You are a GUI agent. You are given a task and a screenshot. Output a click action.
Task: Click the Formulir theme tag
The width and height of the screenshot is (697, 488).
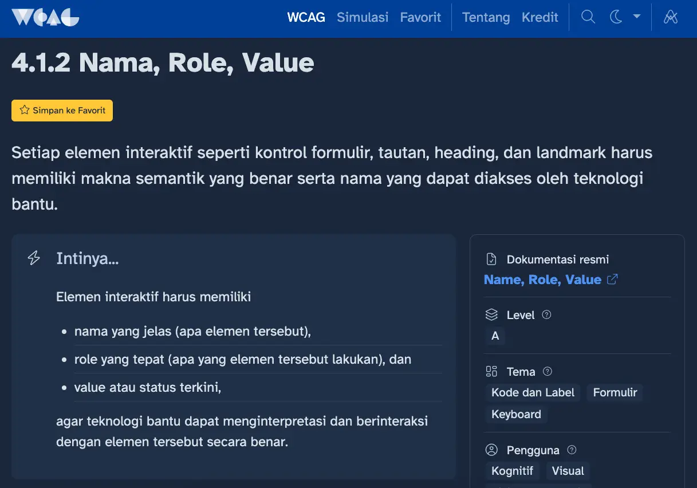pyautogui.click(x=615, y=392)
